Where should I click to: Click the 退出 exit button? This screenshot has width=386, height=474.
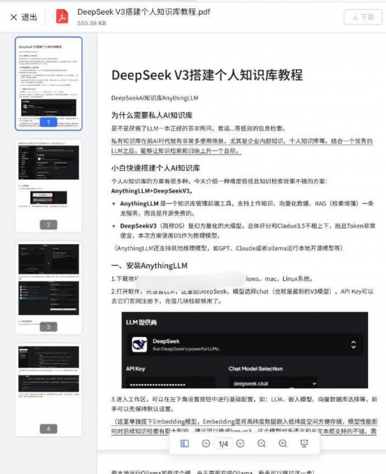click(24, 17)
